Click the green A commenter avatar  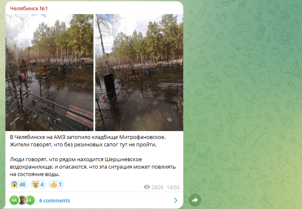click(30, 200)
